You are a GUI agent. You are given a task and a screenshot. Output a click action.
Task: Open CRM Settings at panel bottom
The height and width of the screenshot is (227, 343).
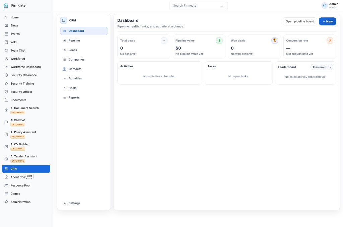tap(84, 203)
